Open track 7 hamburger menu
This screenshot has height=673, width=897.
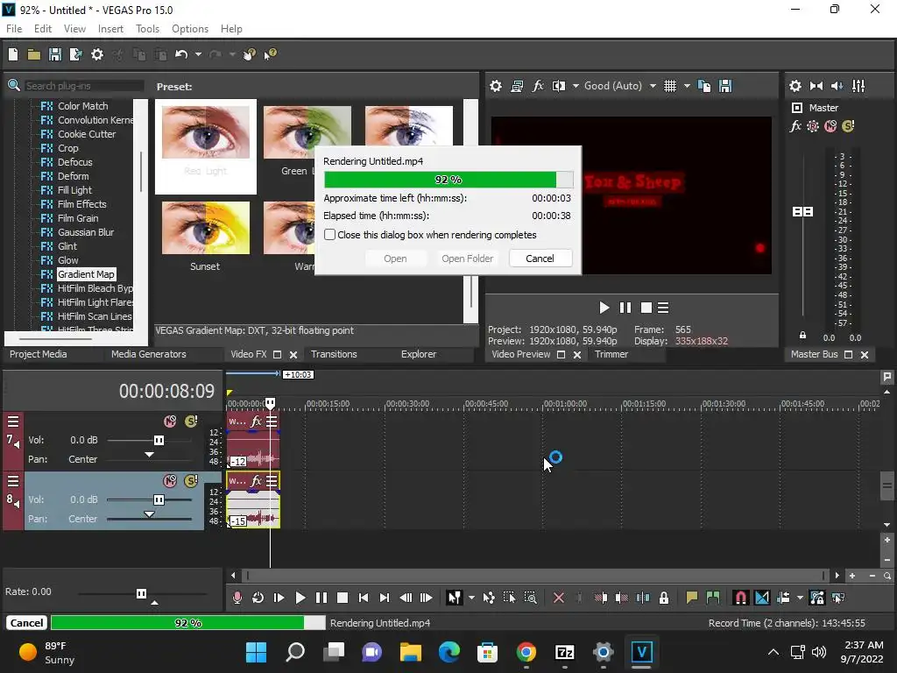[13, 422]
